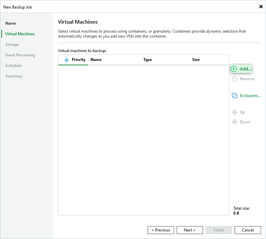The height and width of the screenshot is (239, 266).
Task: Cancel the backup job wizard
Action: [248, 230]
